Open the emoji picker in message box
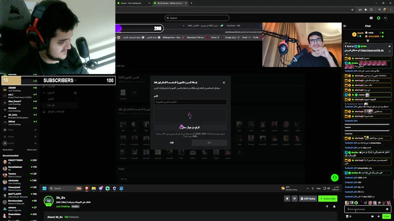The image size is (394, 221). click(387, 209)
